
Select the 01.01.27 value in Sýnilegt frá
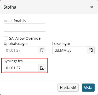click(13, 68)
